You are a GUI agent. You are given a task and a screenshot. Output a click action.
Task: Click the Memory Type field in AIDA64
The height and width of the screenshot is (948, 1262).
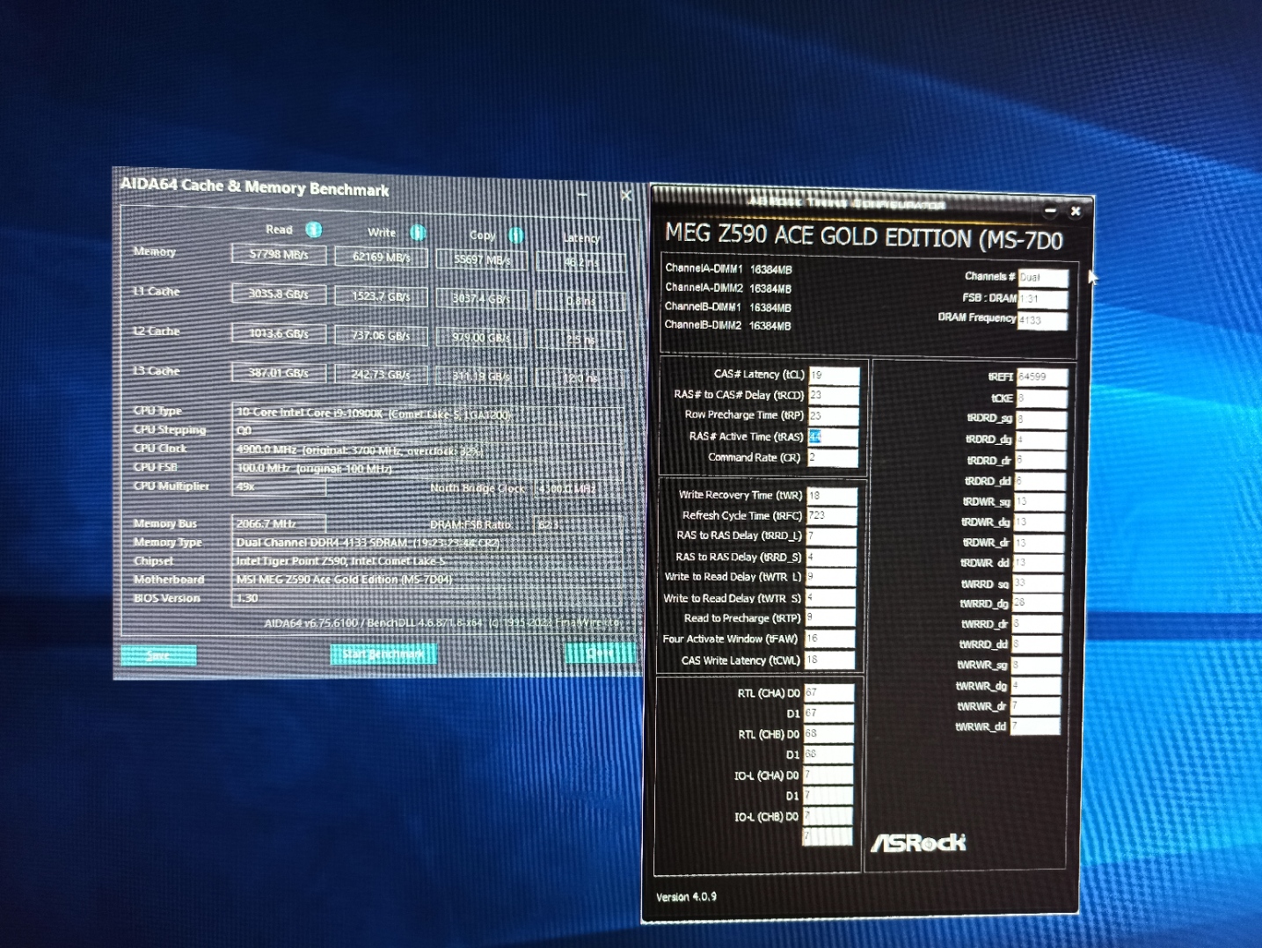tap(428, 543)
